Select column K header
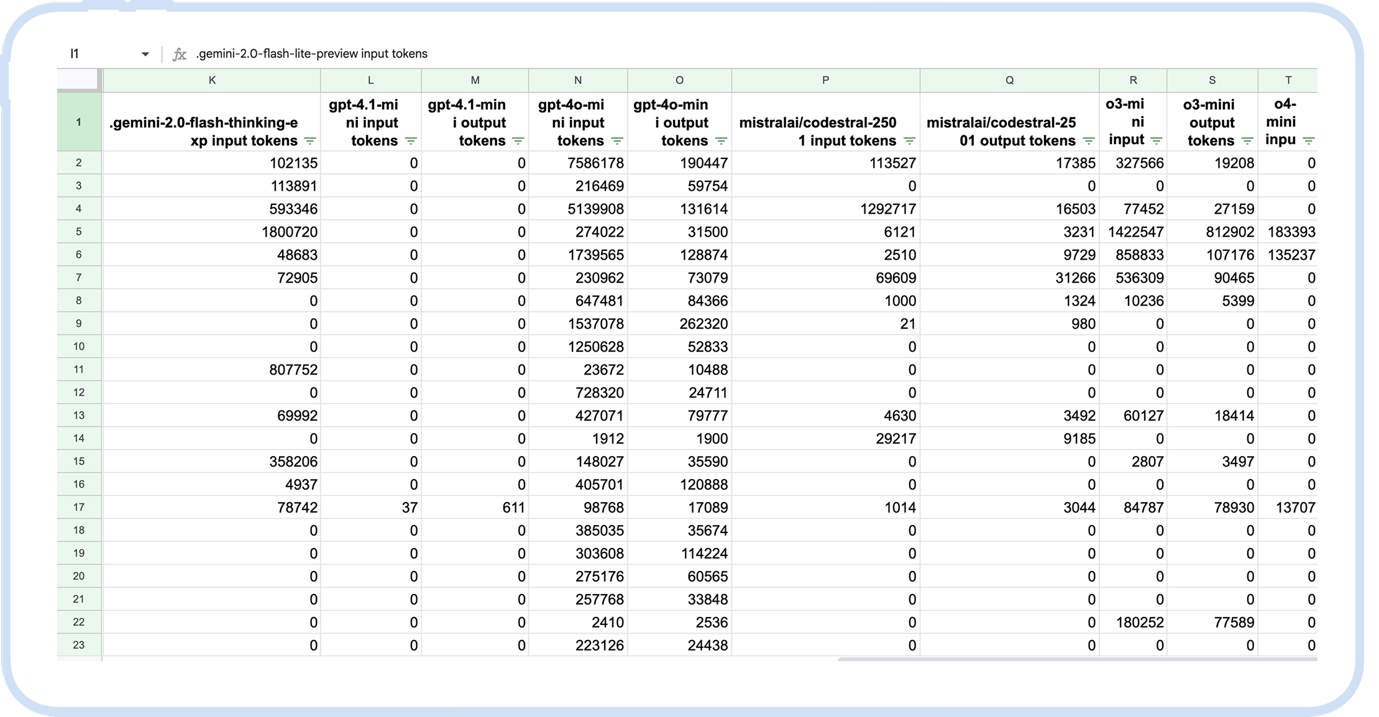The image size is (1379, 717). (212, 80)
